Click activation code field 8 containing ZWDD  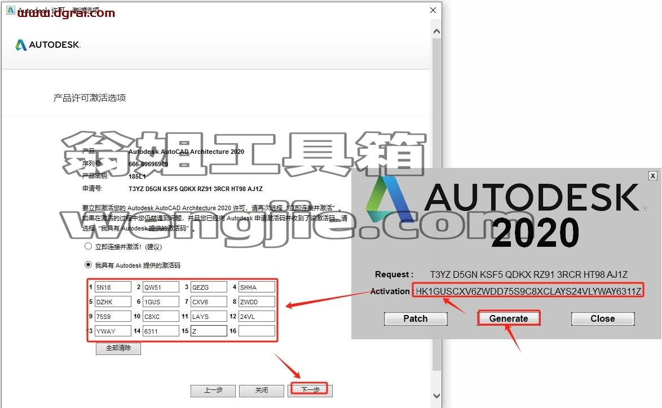point(257,302)
